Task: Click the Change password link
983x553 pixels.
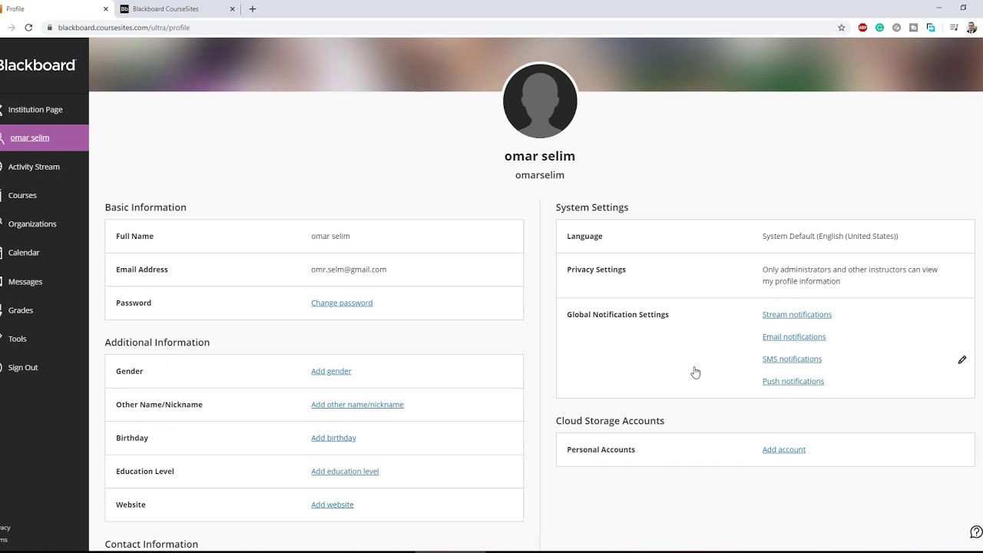Action: tap(342, 303)
